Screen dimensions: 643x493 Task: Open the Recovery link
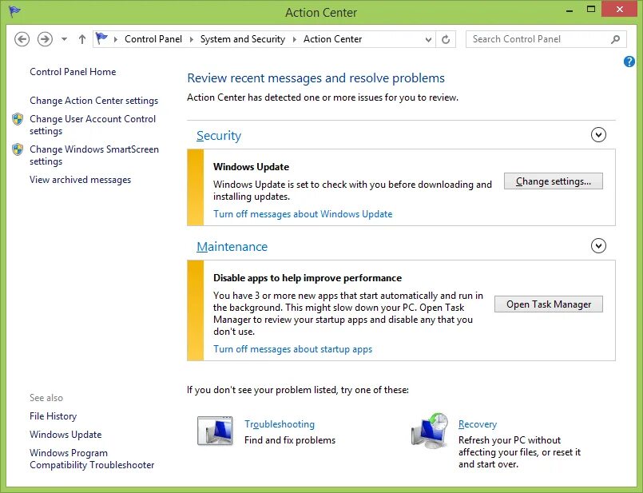coord(478,424)
